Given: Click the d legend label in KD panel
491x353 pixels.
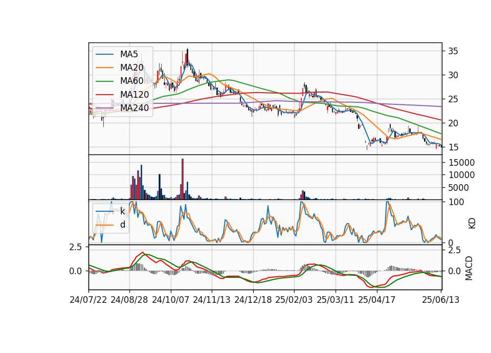Looking at the screenshot, I should 122,225.
